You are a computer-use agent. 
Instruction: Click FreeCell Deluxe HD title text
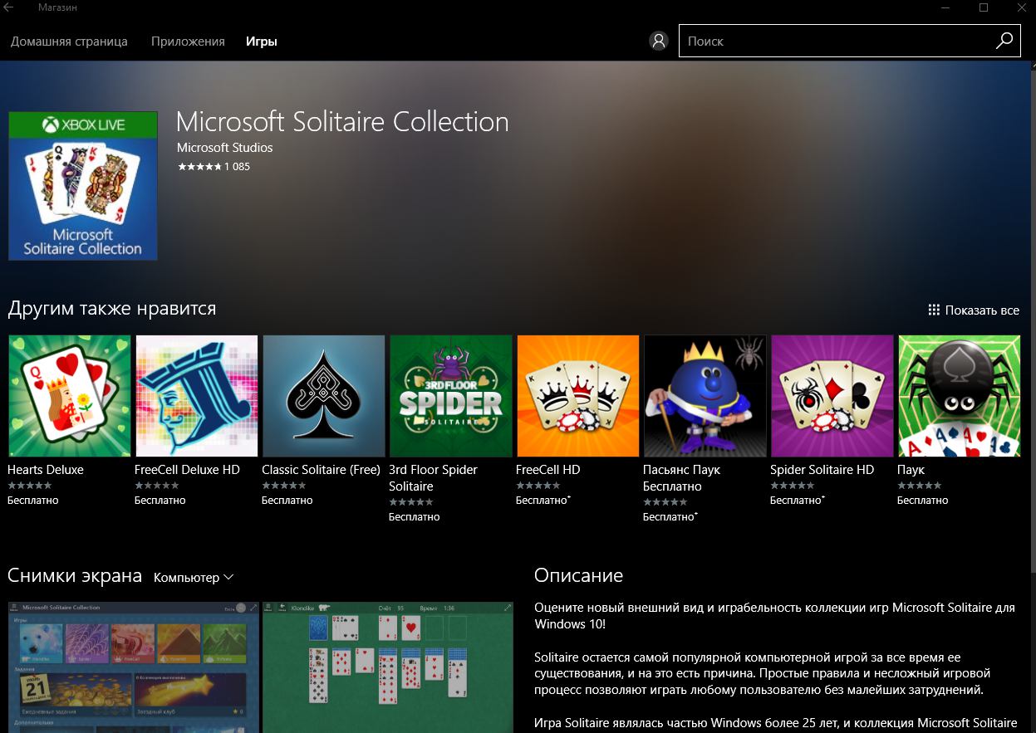pos(187,470)
